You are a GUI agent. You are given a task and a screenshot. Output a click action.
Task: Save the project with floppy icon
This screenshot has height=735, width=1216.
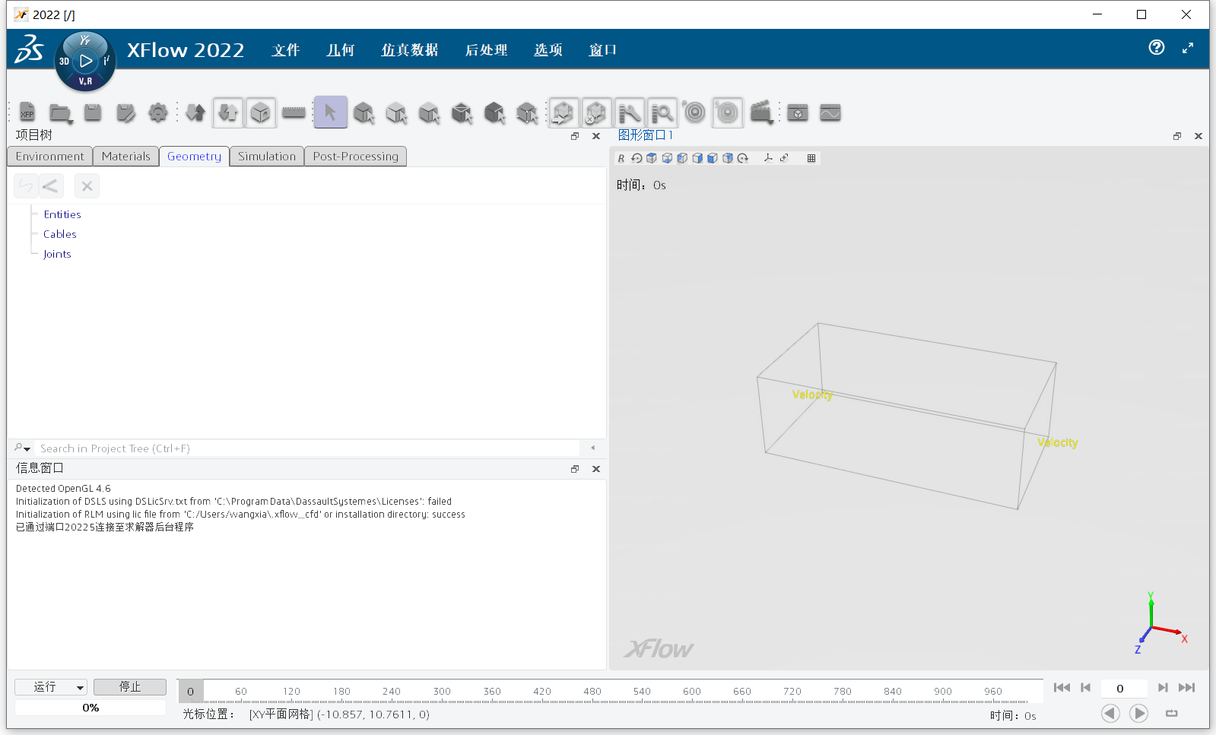click(x=93, y=112)
